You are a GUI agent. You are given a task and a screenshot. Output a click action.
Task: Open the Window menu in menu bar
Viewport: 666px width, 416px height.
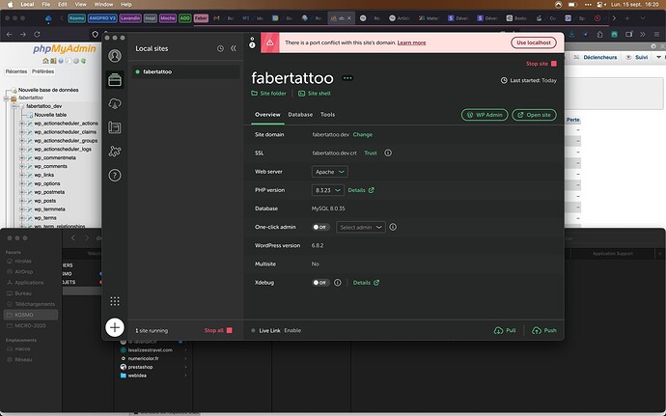click(103, 4)
